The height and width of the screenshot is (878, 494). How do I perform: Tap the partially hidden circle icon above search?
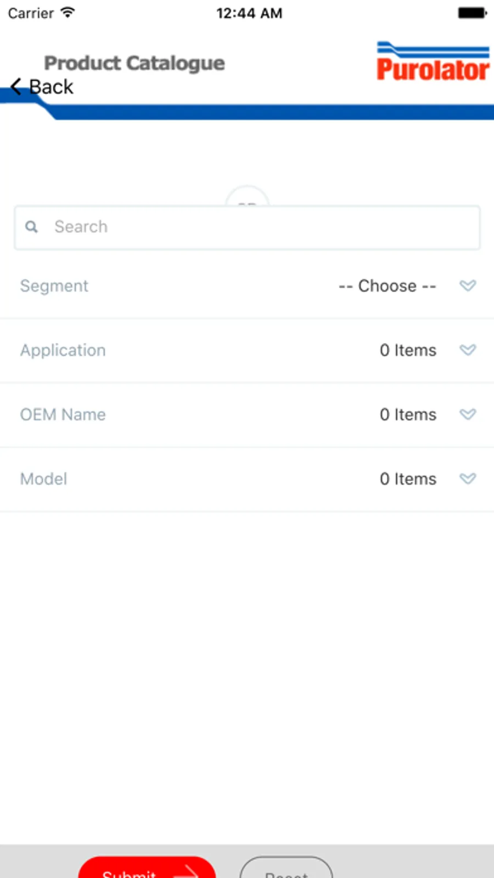(247, 197)
